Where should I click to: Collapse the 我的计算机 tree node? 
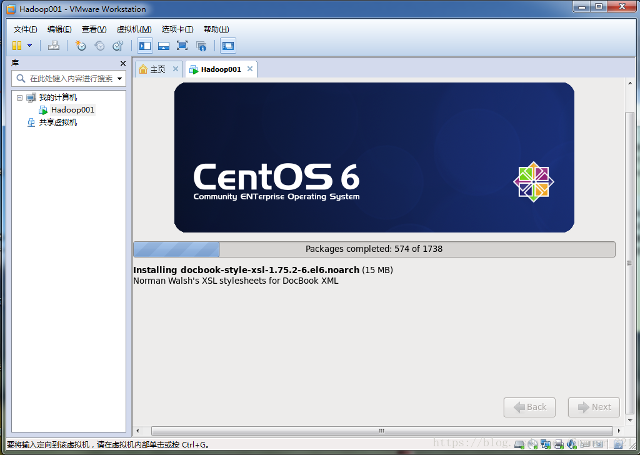coord(19,97)
